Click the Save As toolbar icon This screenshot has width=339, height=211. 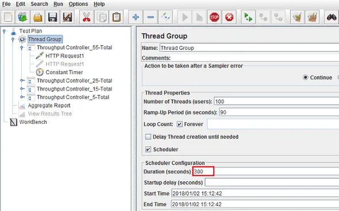tap(67, 17)
